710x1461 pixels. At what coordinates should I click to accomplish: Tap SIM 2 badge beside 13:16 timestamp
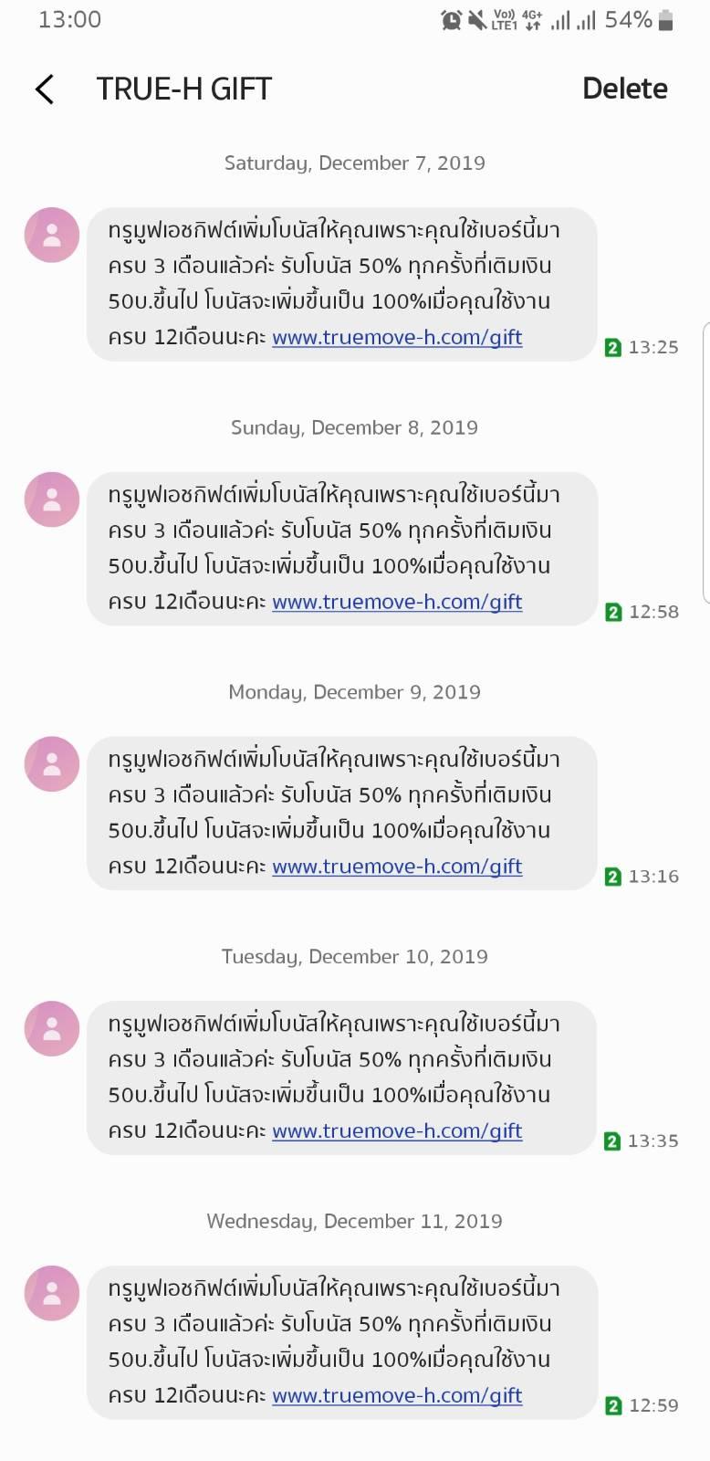(613, 878)
